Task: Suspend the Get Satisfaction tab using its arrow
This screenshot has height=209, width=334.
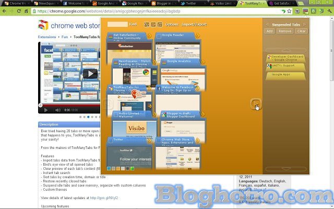Action: [149, 36]
